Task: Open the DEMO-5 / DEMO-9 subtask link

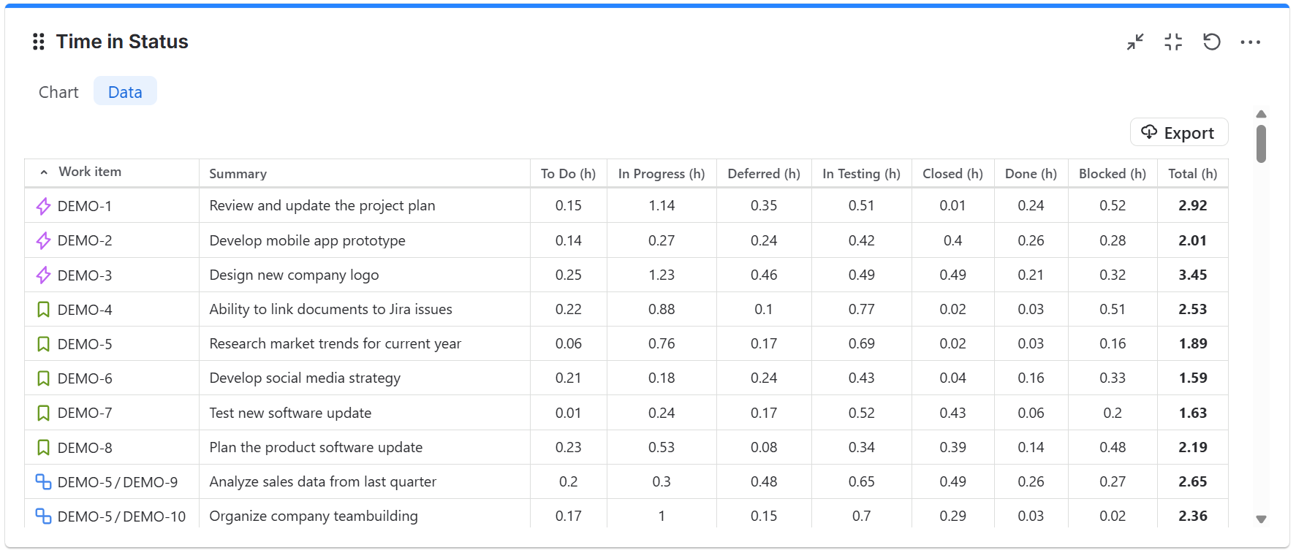Action: 118,482
